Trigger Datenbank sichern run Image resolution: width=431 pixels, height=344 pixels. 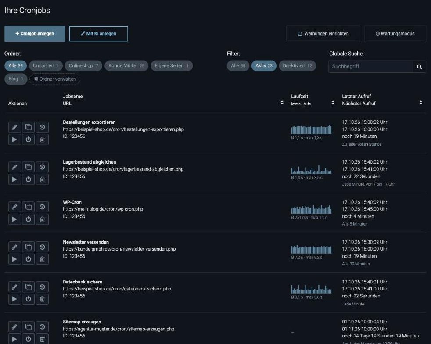click(x=14, y=299)
